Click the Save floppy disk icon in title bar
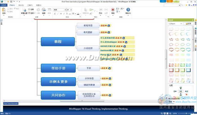The height and width of the screenshot is (115, 197). (11, 1)
